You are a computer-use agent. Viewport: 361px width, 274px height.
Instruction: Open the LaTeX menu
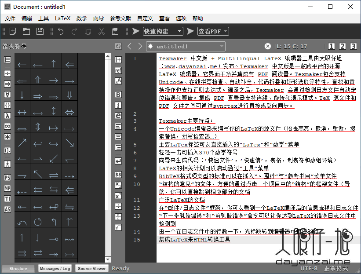[x=62, y=18]
